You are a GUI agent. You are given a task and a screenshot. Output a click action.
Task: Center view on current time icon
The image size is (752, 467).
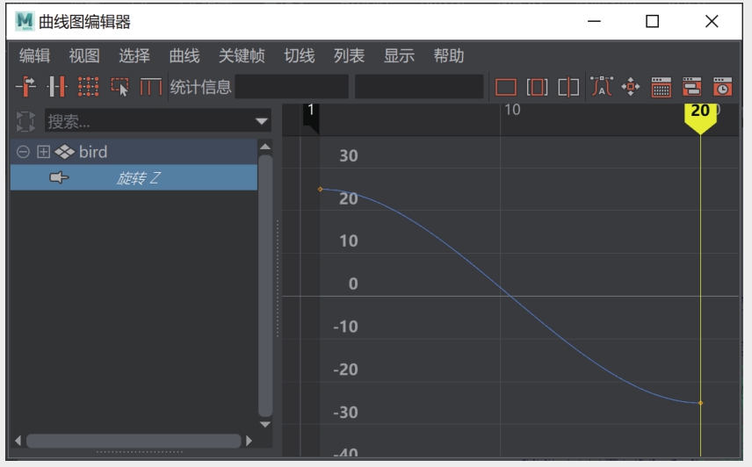tap(568, 87)
